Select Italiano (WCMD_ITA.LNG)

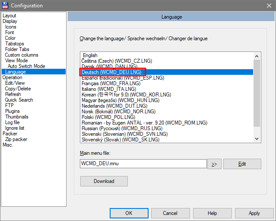(x=167, y=89)
